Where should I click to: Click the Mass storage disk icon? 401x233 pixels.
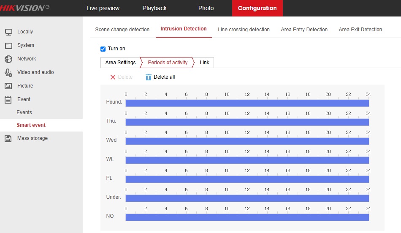click(8, 138)
